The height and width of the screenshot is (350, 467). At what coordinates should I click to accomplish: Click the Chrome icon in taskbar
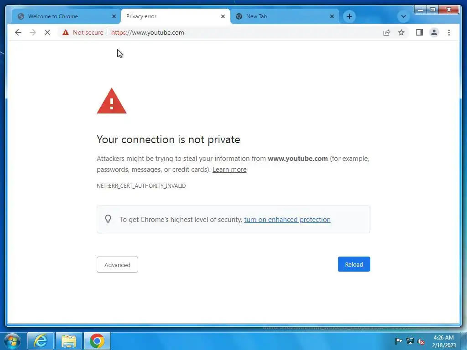pos(97,341)
